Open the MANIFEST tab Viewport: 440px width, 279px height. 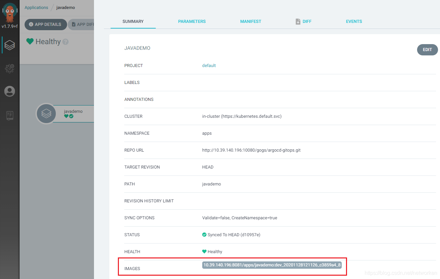(251, 21)
